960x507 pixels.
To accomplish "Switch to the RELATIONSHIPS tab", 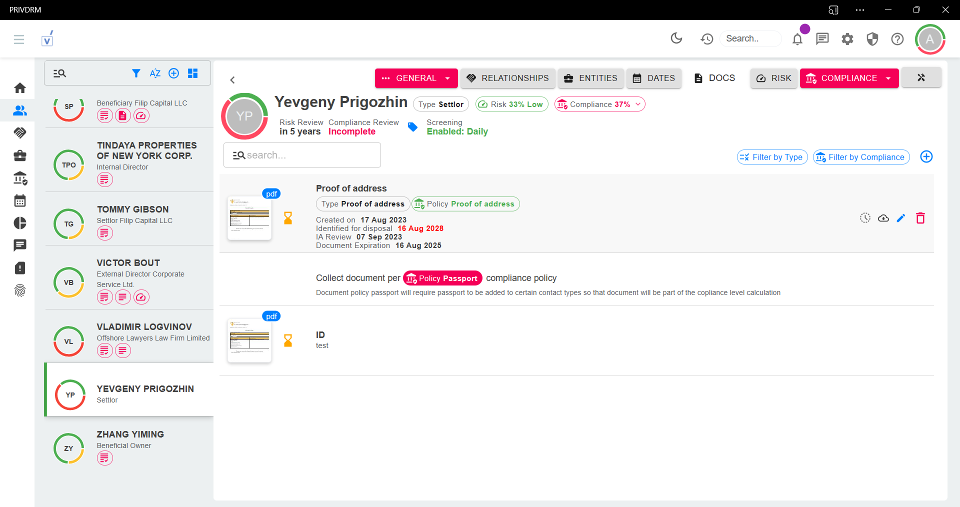I will pyautogui.click(x=507, y=78).
